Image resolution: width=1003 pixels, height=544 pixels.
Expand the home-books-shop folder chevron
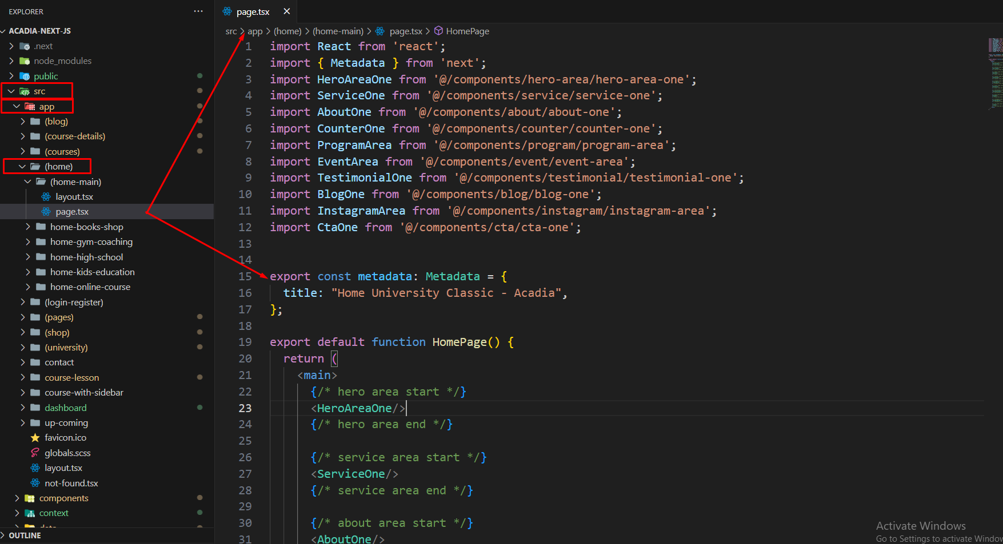click(x=28, y=227)
